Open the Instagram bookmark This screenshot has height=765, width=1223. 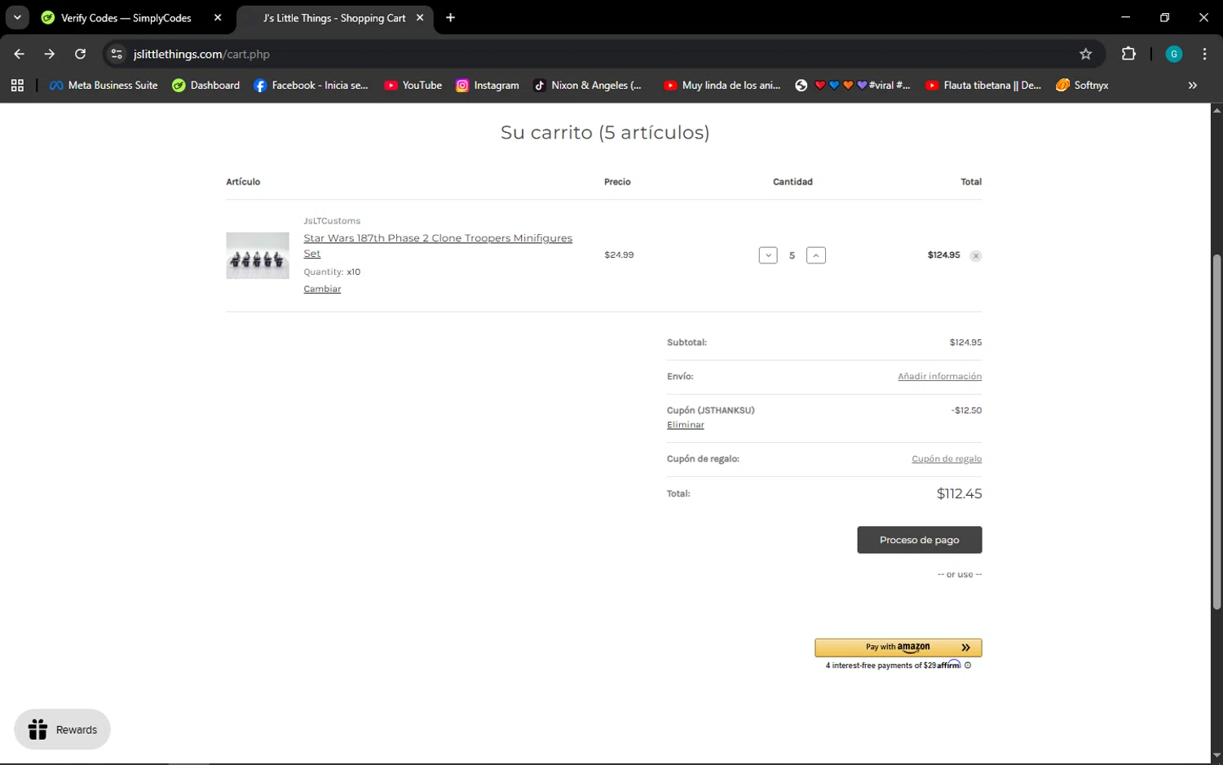(487, 85)
